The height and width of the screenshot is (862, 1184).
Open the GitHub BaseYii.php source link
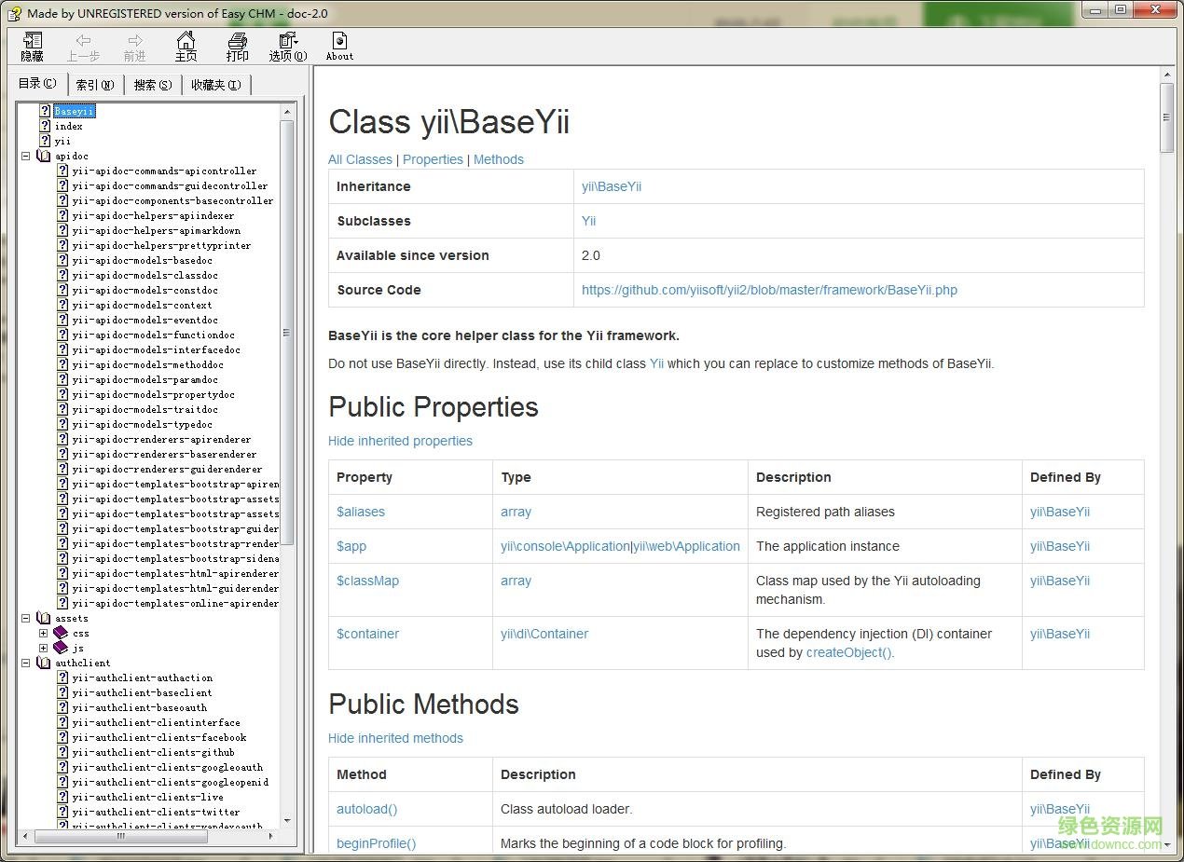(x=769, y=290)
